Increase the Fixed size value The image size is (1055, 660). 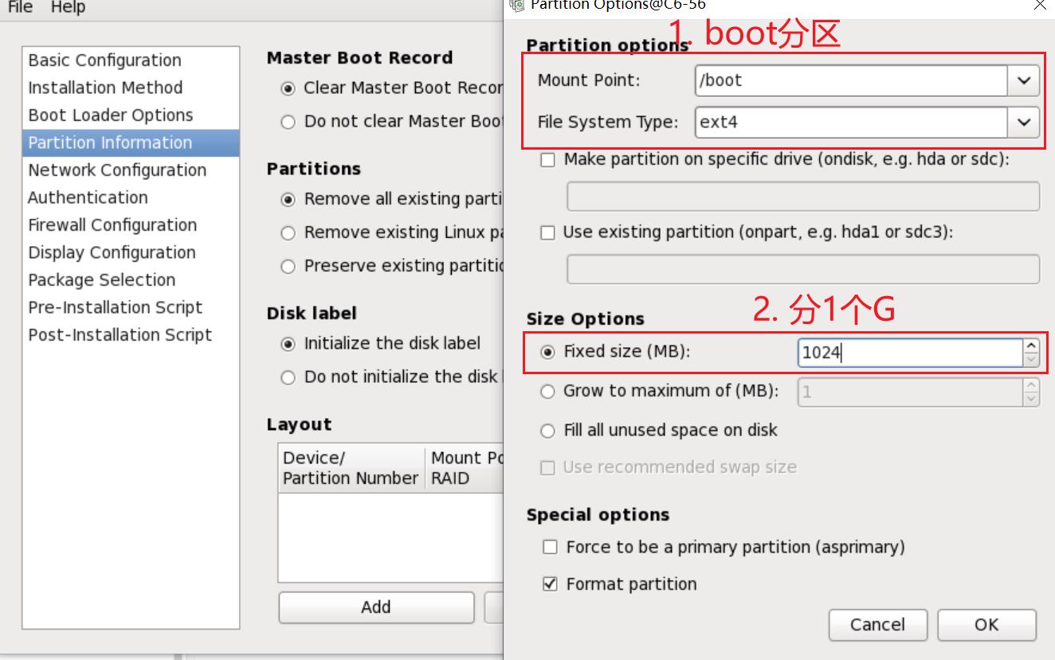pos(1031,346)
